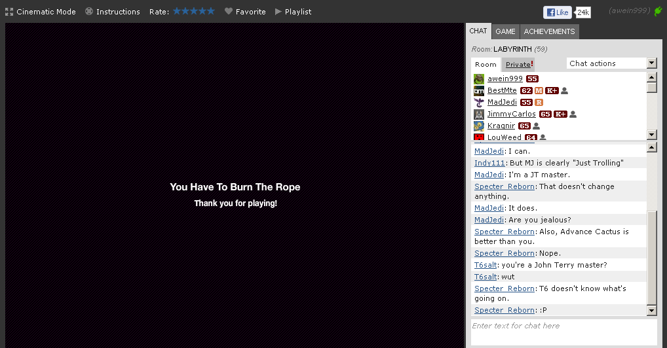Open awein999 avatar in user list
The height and width of the screenshot is (348, 667).
479,79
